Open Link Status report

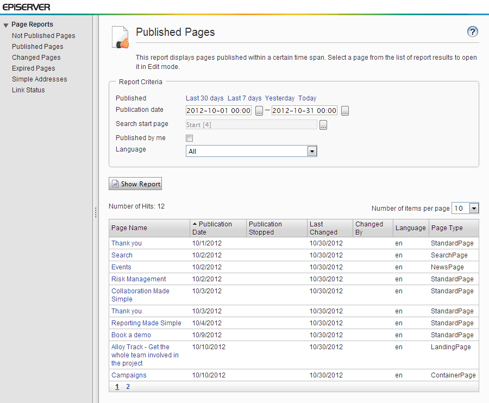[28, 90]
